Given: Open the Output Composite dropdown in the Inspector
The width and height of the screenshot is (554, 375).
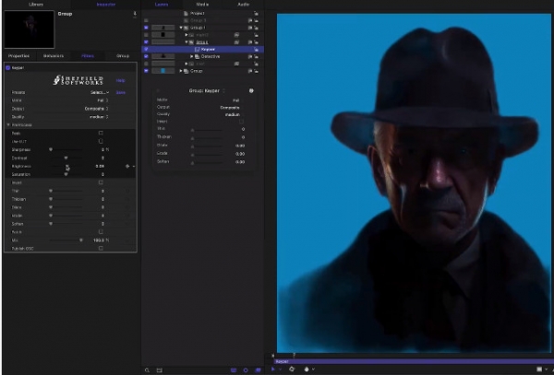Looking at the screenshot, I should coord(96,109).
